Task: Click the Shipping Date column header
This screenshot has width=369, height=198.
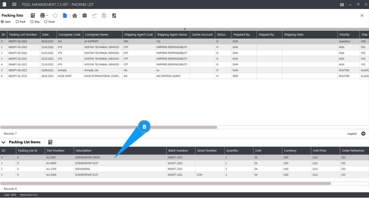Action: [310, 35]
